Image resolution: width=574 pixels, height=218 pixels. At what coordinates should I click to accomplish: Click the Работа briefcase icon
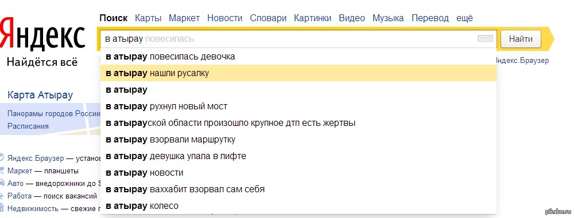click(2, 196)
